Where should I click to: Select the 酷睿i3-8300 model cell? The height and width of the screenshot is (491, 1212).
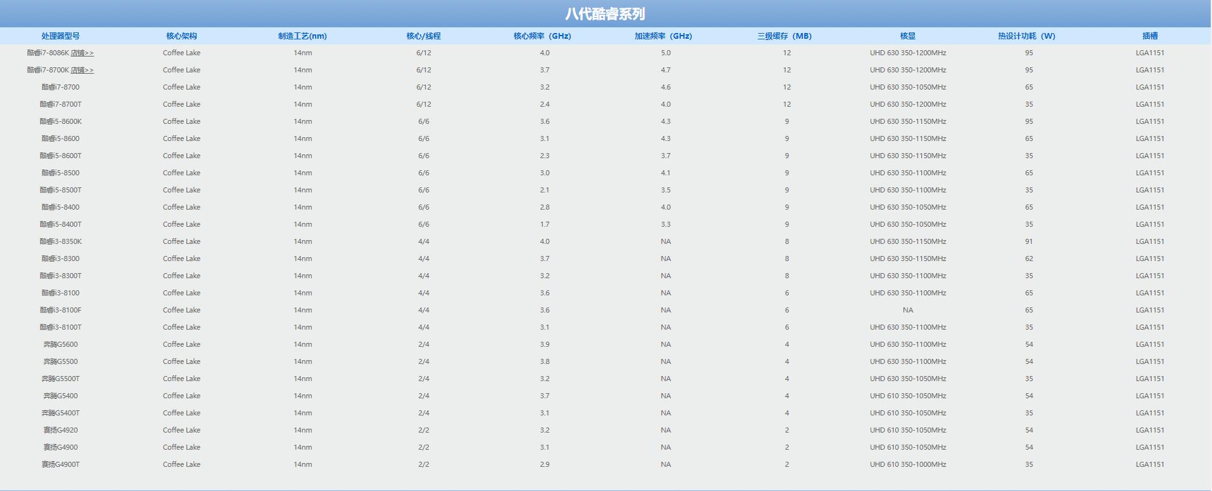pyautogui.click(x=60, y=259)
